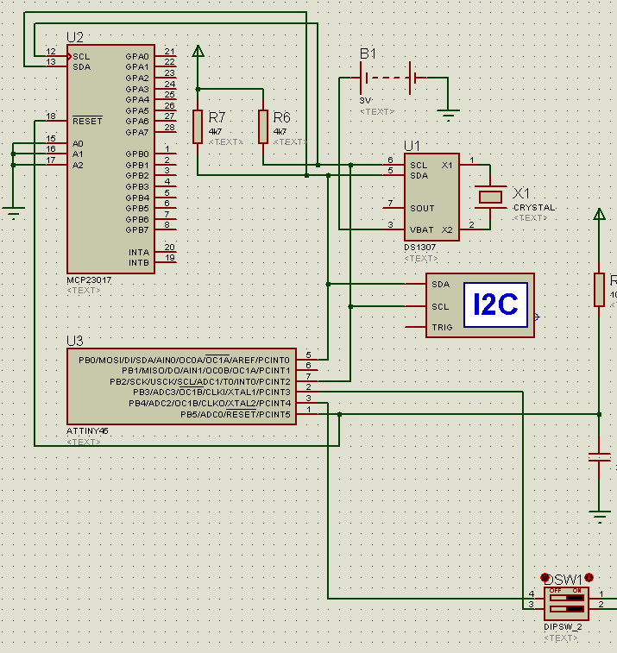Click DSW1 right red down-arrow actuator

(x=589, y=577)
